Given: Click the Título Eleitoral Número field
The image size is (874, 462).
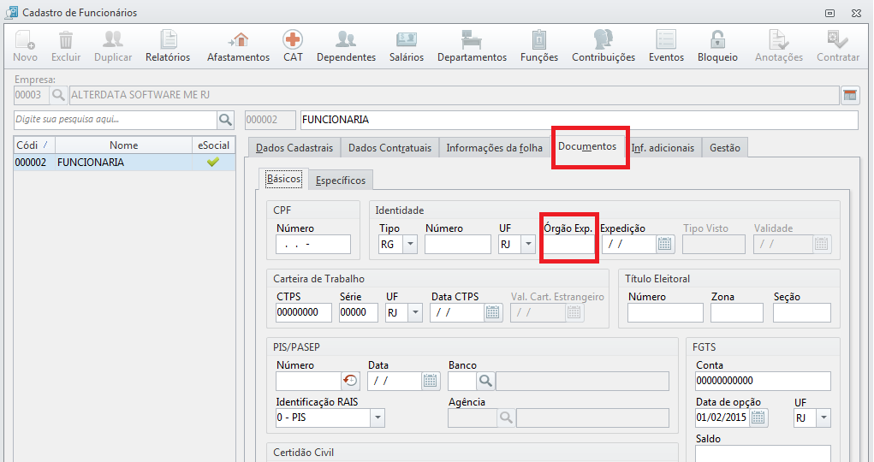Looking at the screenshot, I should point(665,312).
